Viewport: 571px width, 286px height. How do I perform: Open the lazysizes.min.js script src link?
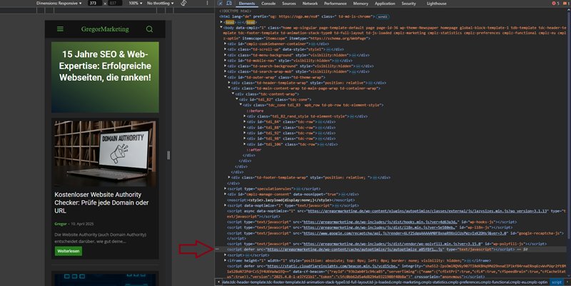tap(428, 211)
